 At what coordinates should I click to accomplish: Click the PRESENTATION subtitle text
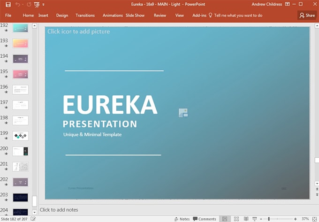coord(100,124)
